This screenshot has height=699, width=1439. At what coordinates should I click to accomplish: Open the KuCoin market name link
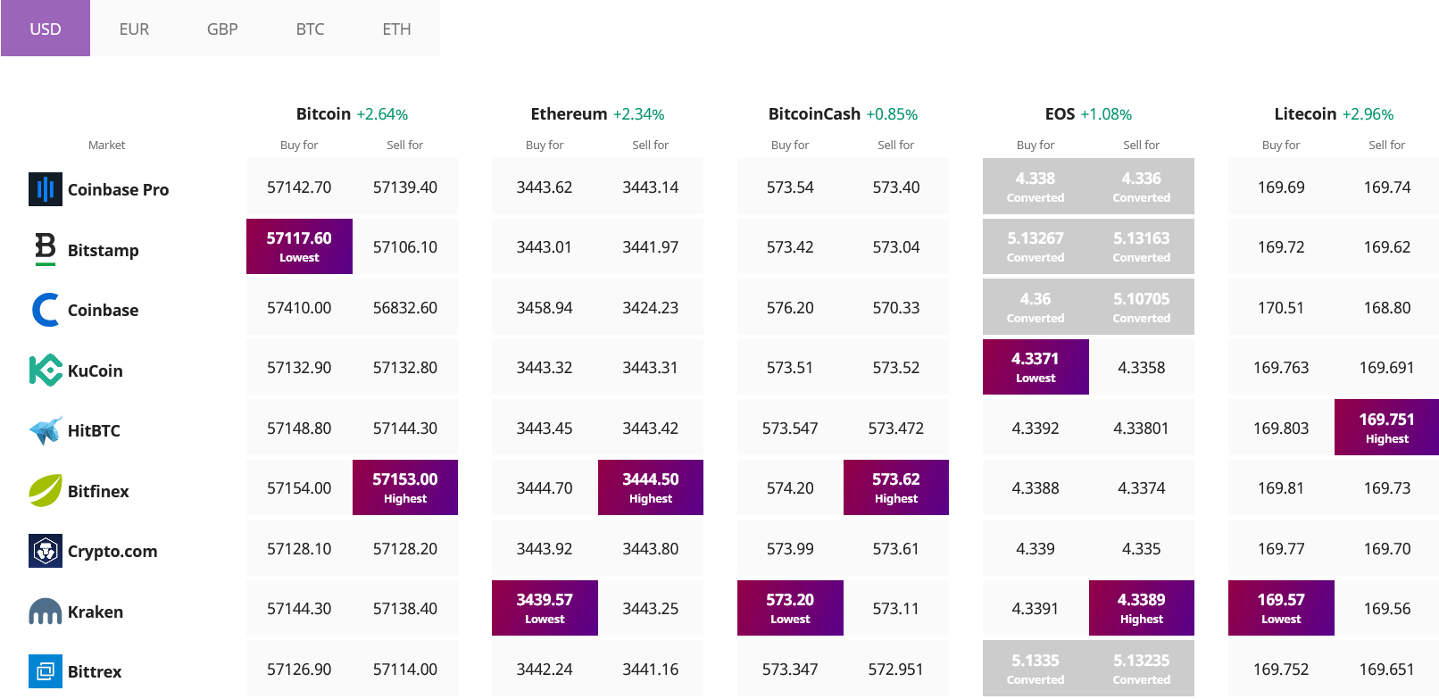95,370
